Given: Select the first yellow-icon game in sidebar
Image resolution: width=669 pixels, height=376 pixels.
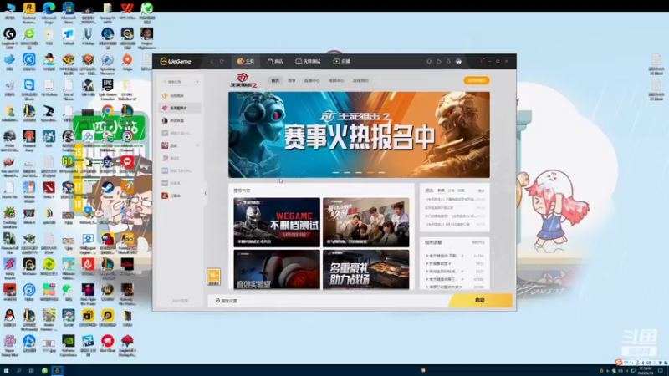Looking at the screenshot, I should click(x=180, y=96).
